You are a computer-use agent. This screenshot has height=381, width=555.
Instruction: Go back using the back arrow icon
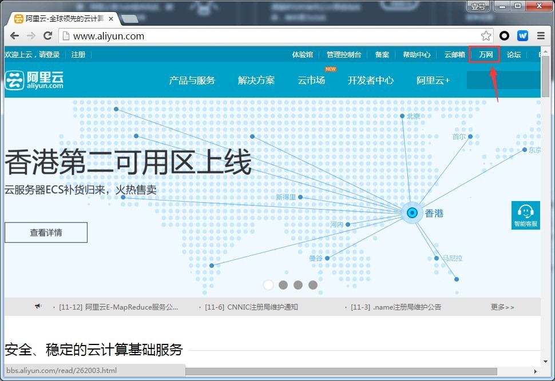point(14,35)
